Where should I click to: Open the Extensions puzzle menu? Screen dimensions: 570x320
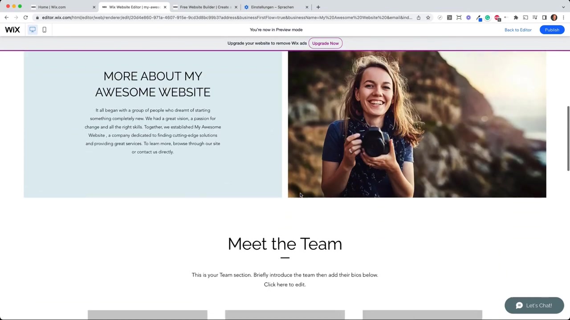coord(516,18)
